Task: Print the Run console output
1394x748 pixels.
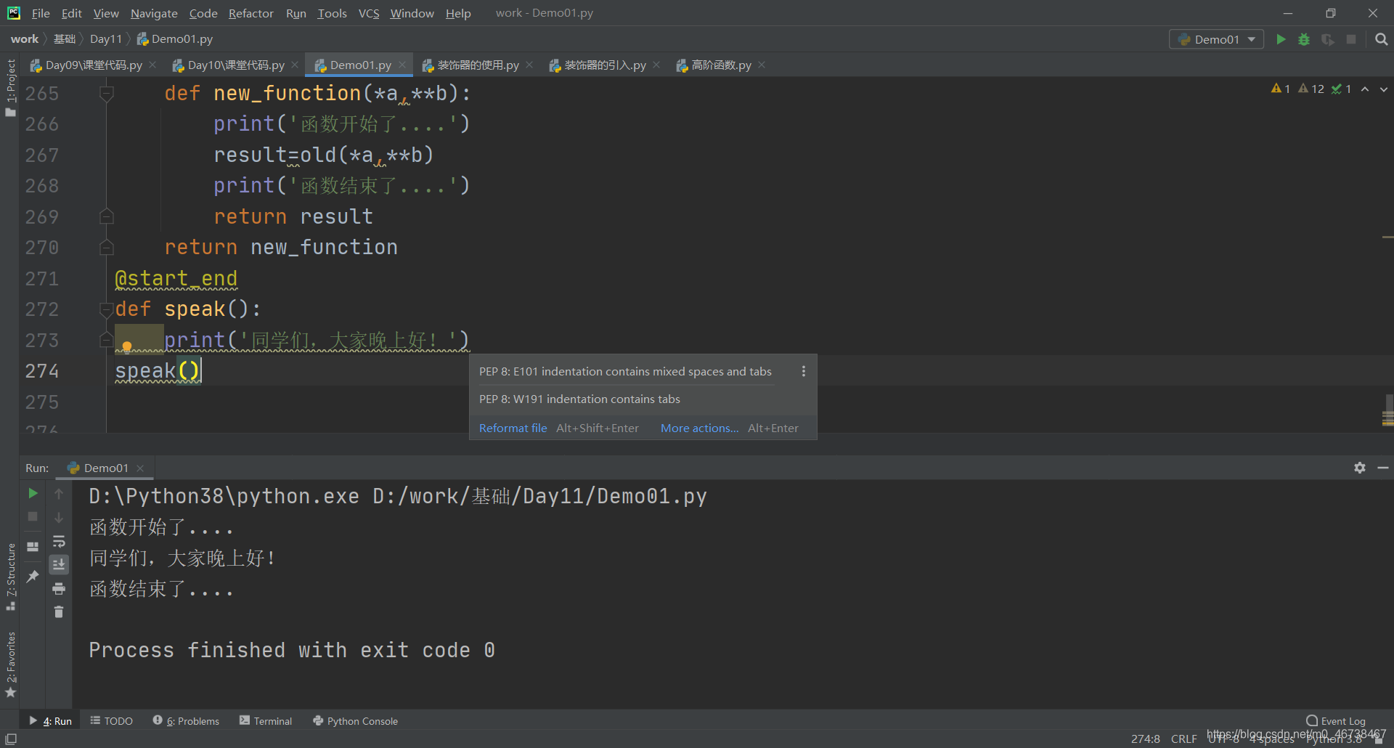Action: [x=59, y=588]
